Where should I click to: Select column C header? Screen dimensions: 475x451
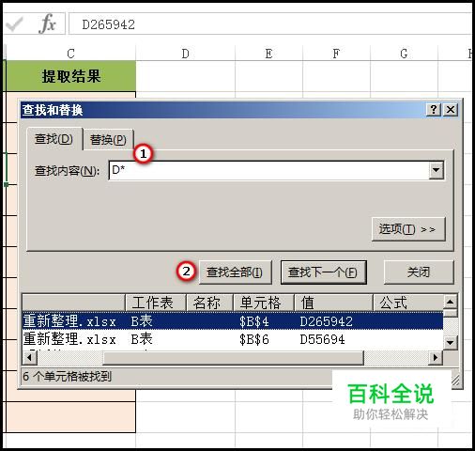70,54
